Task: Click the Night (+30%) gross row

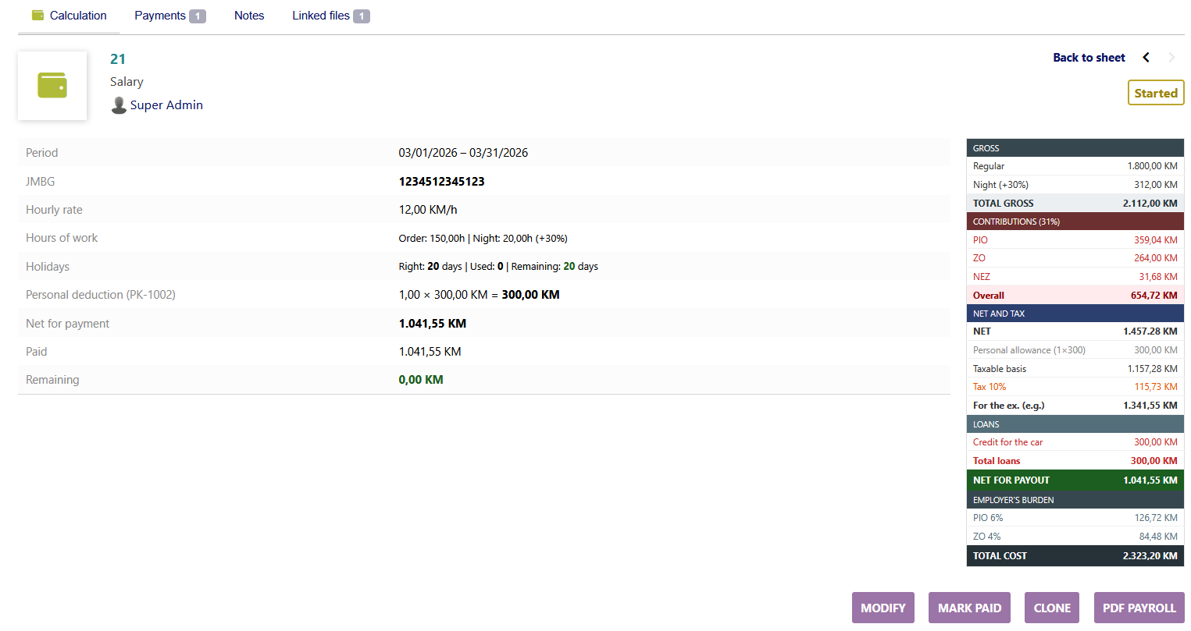Action: [1075, 185]
